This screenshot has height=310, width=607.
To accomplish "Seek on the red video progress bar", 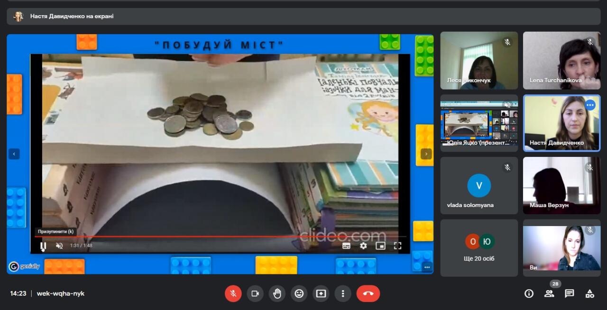I will tap(220, 236).
